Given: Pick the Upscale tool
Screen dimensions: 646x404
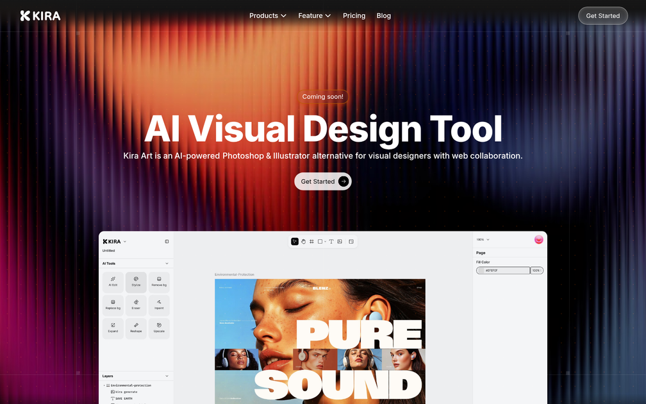Looking at the screenshot, I should 159,328.
